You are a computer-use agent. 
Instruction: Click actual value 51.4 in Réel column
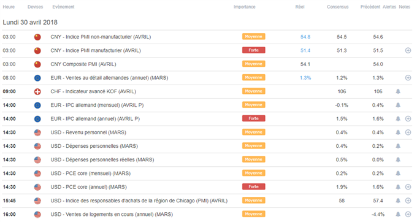(305, 50)
